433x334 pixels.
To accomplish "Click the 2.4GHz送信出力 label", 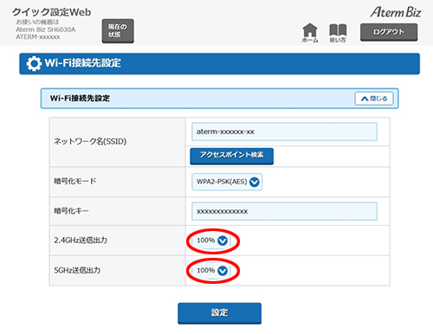I will coord(81,240).
